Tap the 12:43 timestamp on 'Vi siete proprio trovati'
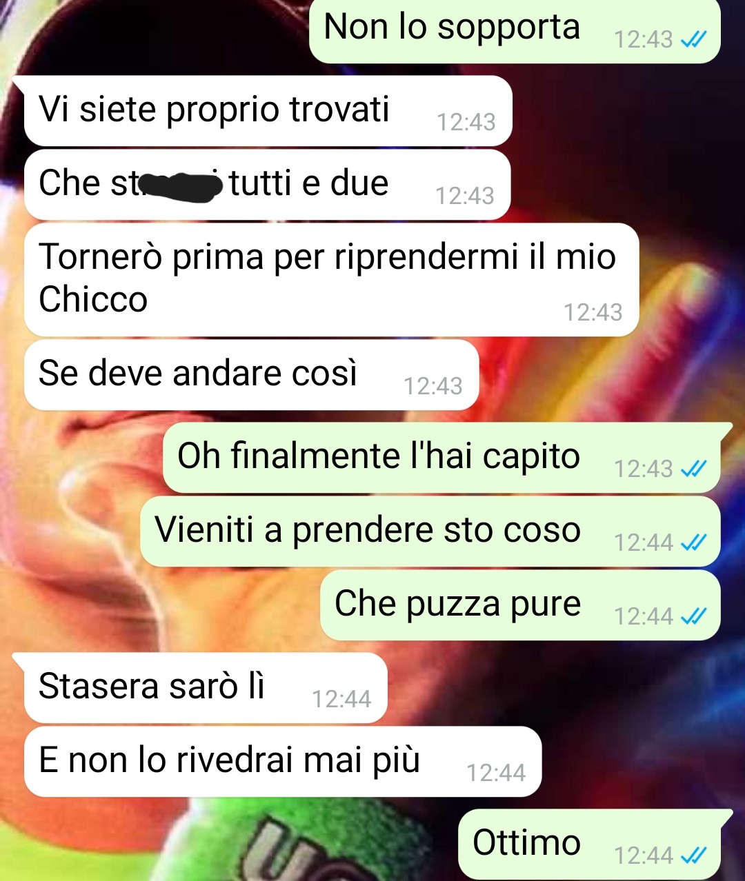 pyautogui.click(x=466, y=123)
